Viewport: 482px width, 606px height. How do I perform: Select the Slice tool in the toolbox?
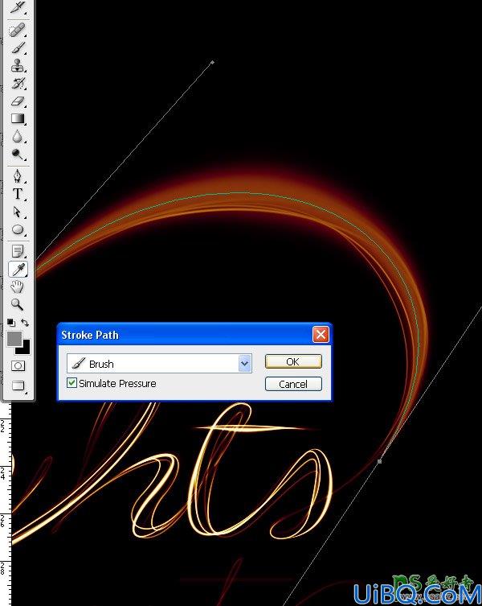(18, 7)
